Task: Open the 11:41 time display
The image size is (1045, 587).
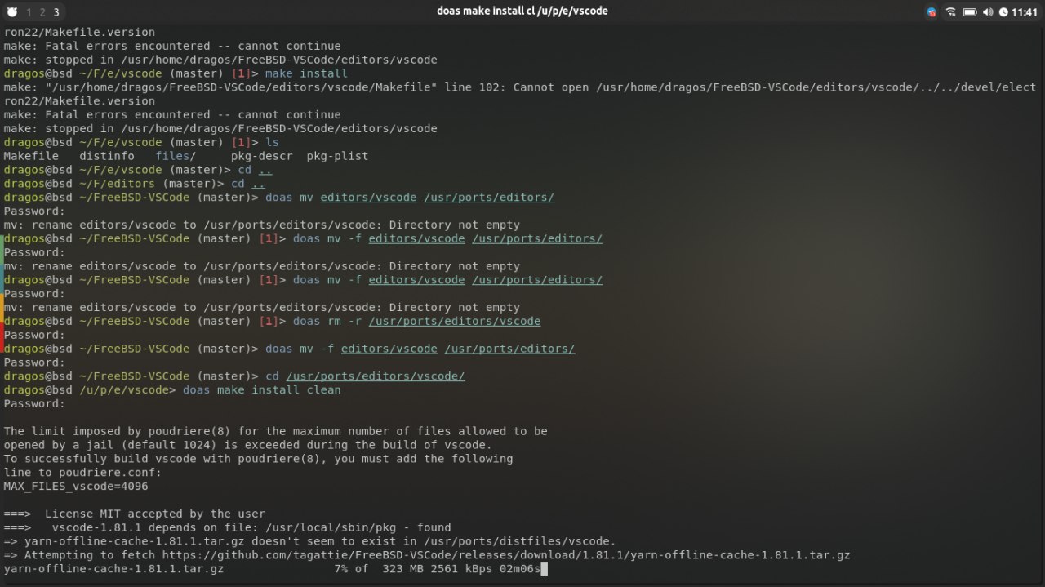Action: (x=1024, y=12)
